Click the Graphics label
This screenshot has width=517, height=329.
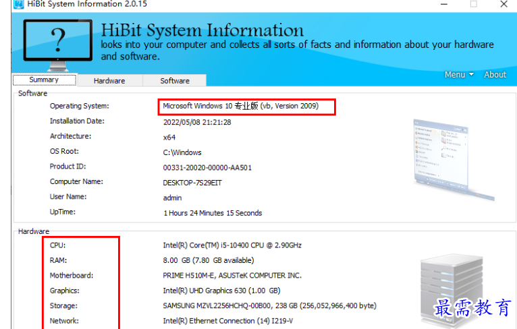point(65,291)
